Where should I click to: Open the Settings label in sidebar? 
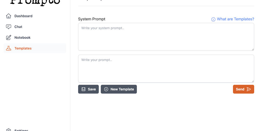pyautogui.click(x=21, y=130)
